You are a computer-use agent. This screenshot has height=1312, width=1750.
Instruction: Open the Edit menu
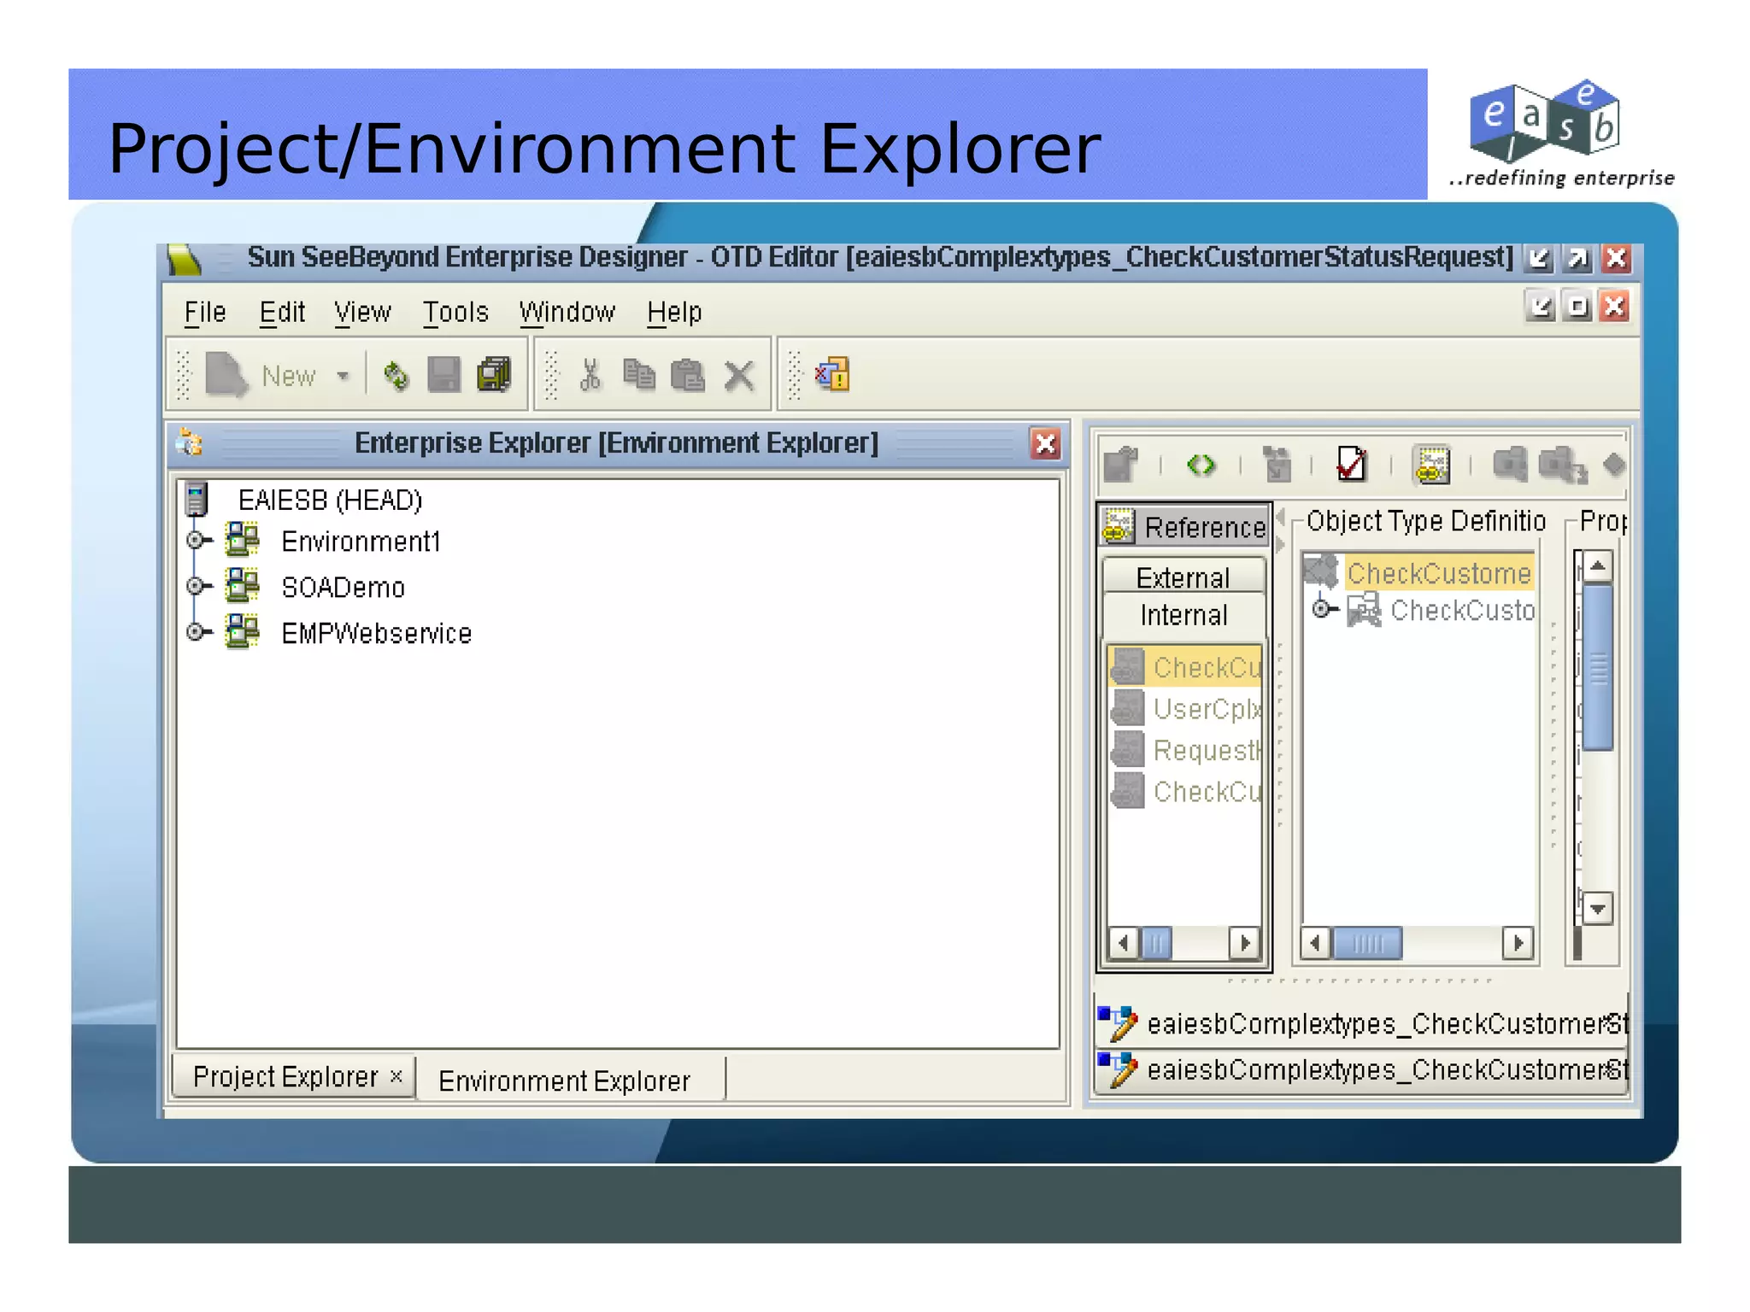(x=282, y=313)
